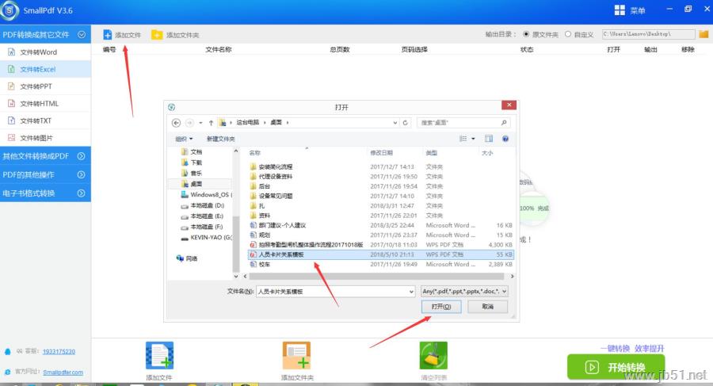Expand address bar history dropdown
This screenshot has width=713, height=386.
click(395, 123)
